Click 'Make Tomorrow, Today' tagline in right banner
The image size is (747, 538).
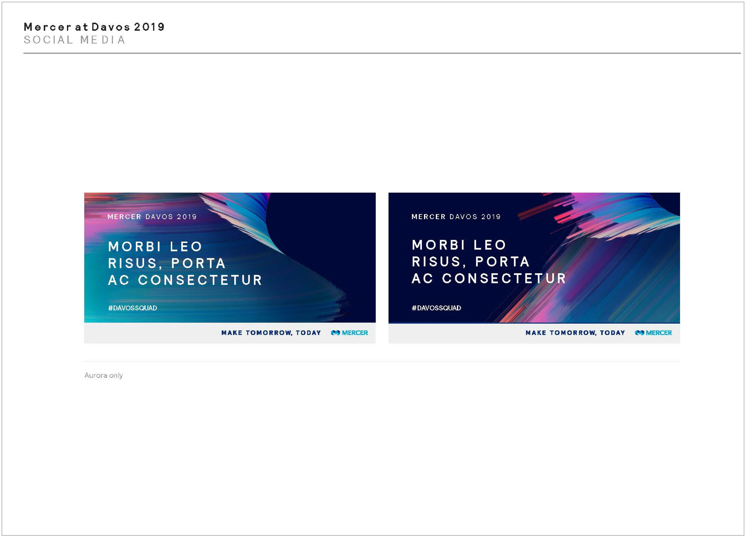575,333
